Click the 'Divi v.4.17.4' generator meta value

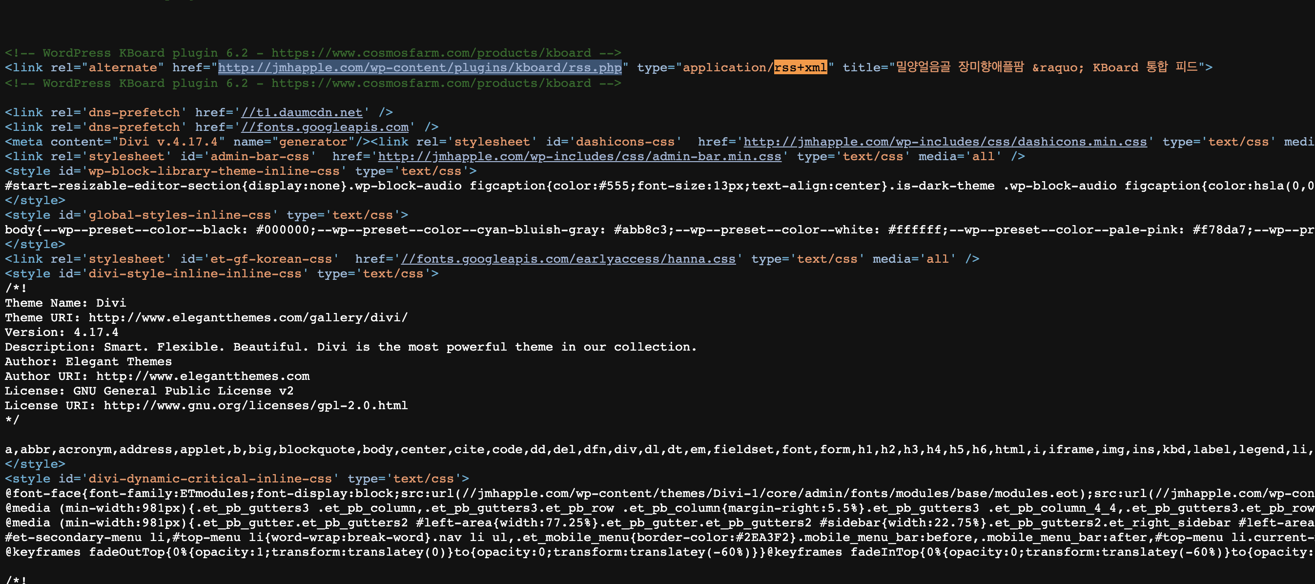pos(168,142)
